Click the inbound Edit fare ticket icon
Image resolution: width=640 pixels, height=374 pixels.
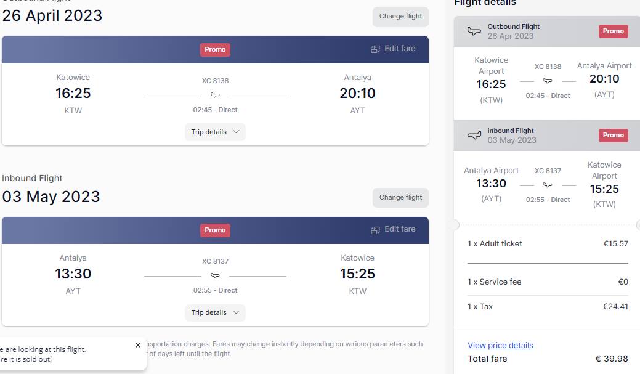coord(375,230)
